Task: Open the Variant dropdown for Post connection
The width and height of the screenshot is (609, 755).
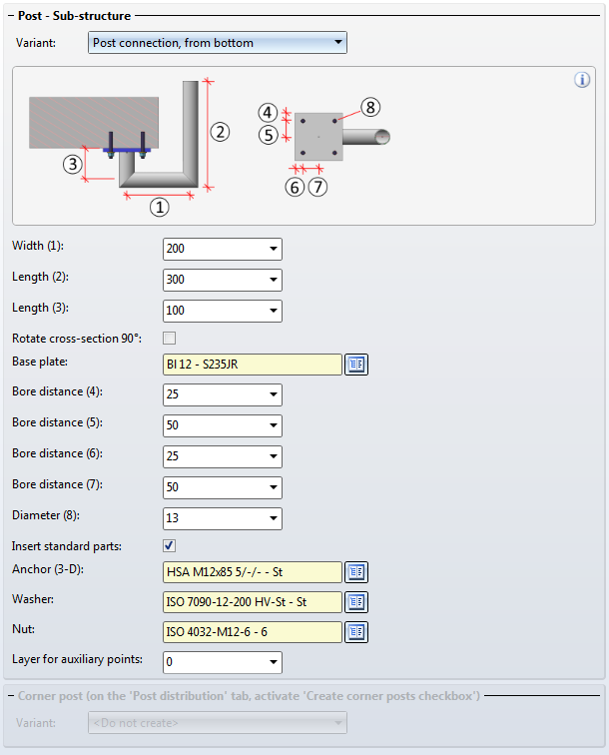Action: [x=338, y=42]
